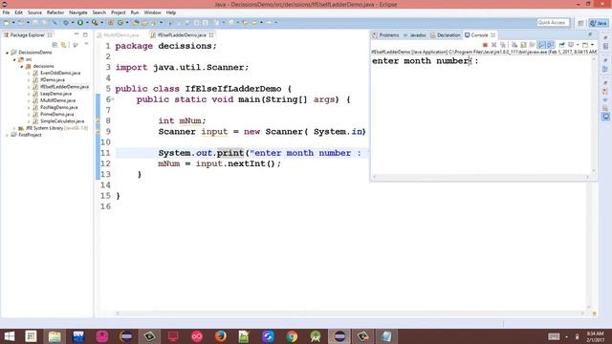
Task: Select PrimeDemo.java in Package Explorer
Action: pyautogui.click(x=57, y=115)
